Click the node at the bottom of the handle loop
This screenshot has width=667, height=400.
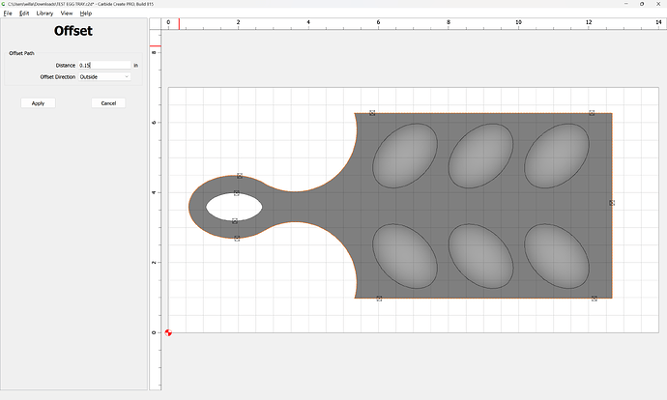pos(237,239)
